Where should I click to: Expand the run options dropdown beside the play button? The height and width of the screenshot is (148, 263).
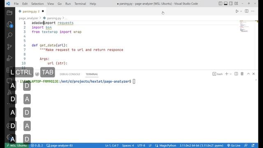click(x=241, y=11)
